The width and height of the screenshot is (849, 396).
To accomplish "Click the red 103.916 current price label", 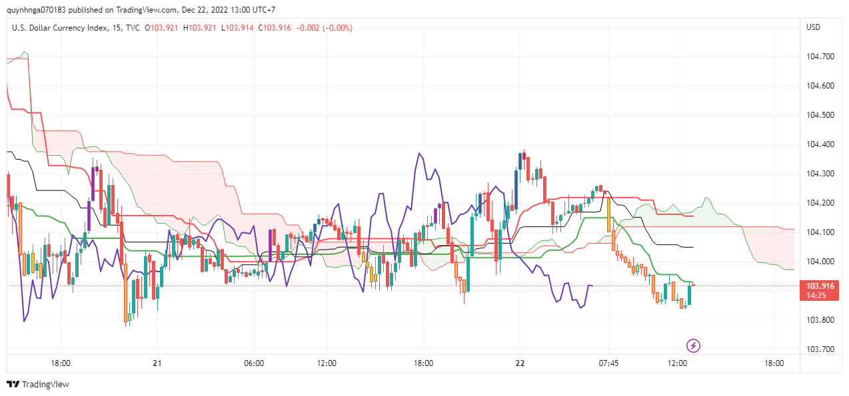I will pos(820,286).
